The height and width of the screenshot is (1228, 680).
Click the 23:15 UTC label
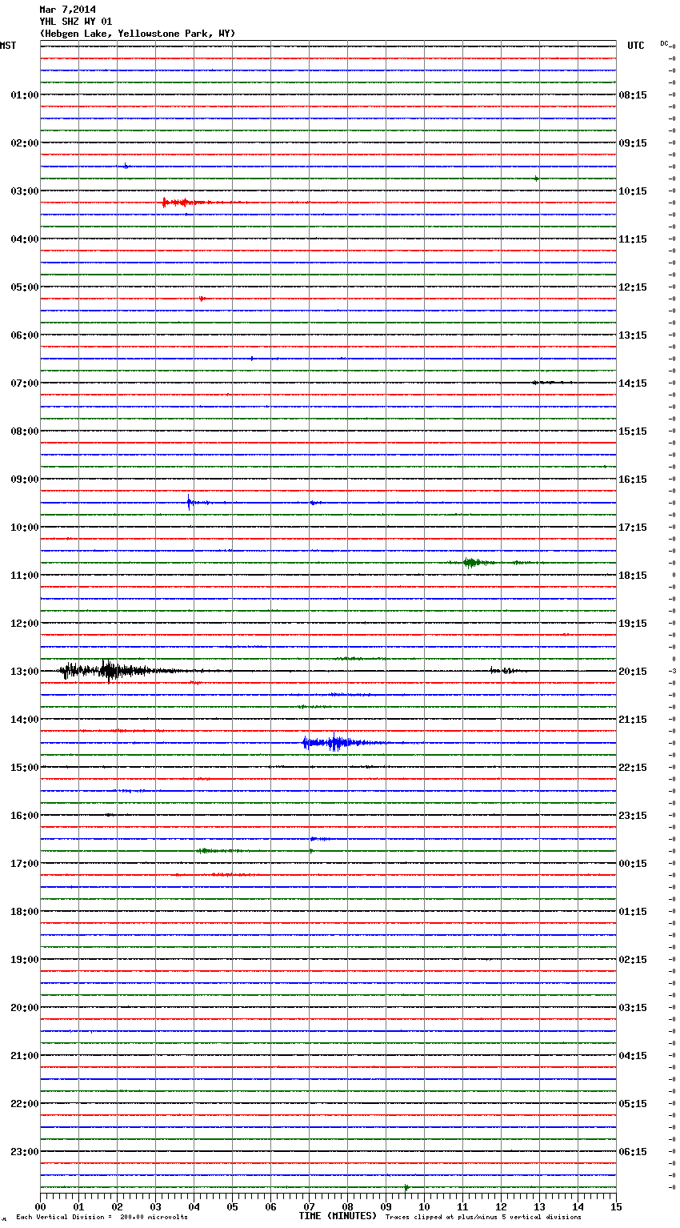(633, 816)
